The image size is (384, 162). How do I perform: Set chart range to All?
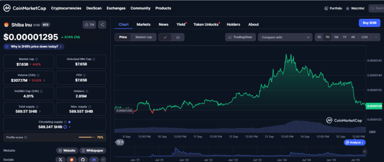coord(353,37)
